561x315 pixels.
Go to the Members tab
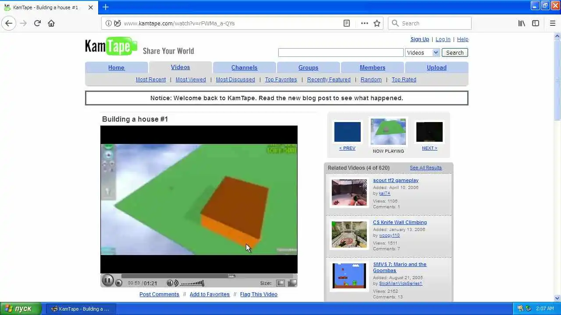point(372,67)
